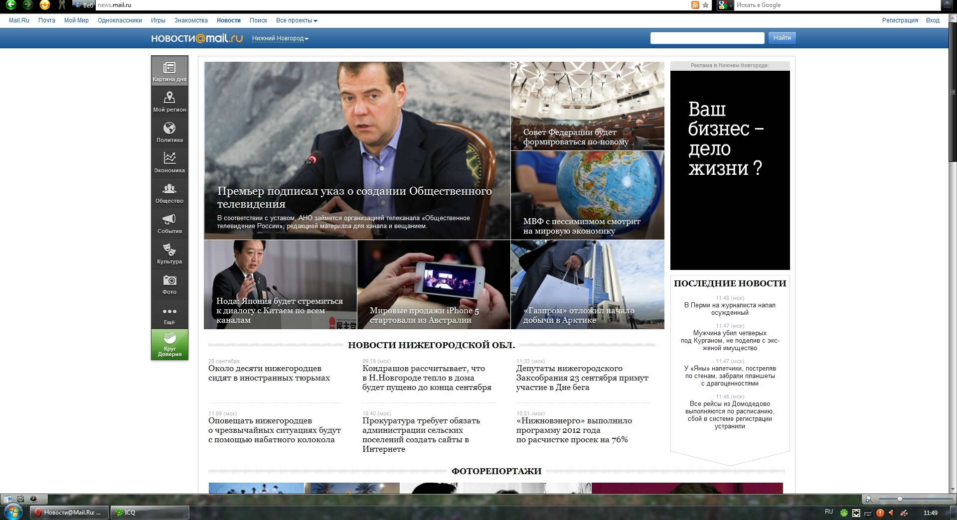Open the Mail.Ru home link
957x520 pixels.
point(19,20)
